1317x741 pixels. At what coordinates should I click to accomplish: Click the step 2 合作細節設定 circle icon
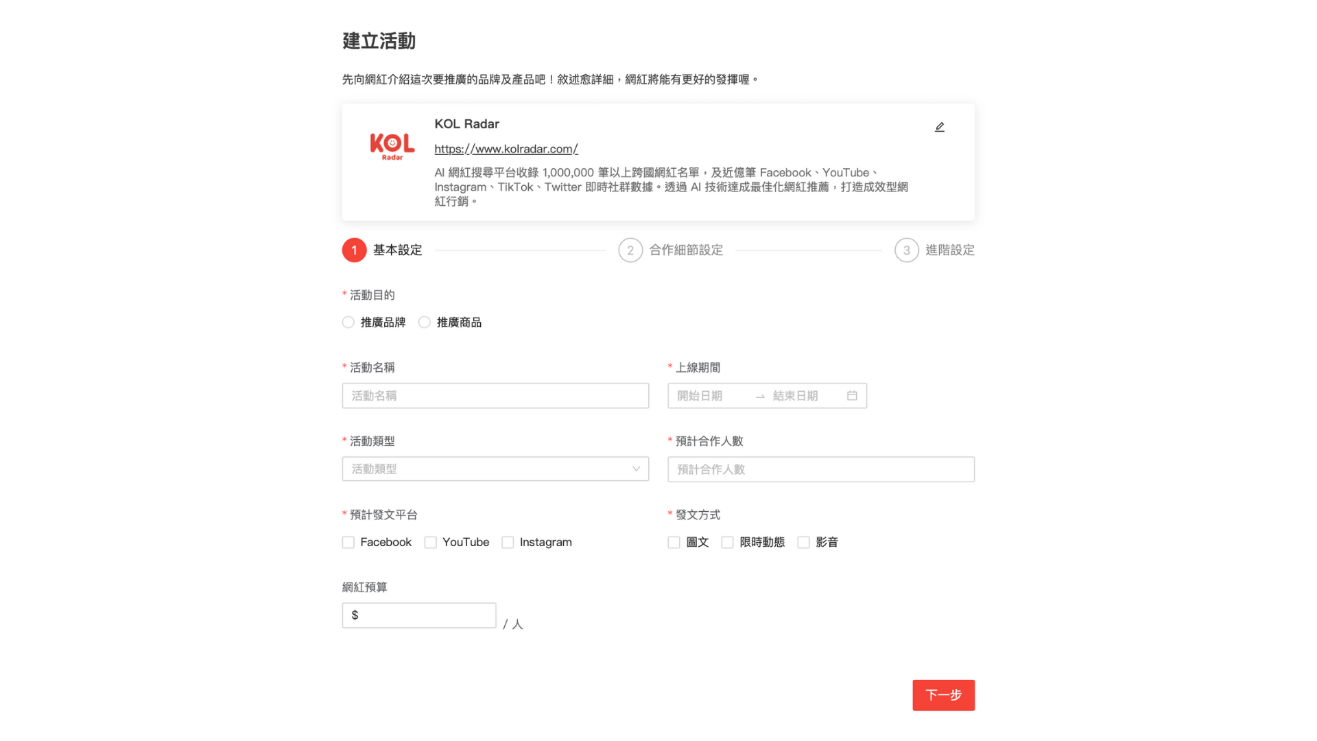pyautogui.click(x=630, y=250)
